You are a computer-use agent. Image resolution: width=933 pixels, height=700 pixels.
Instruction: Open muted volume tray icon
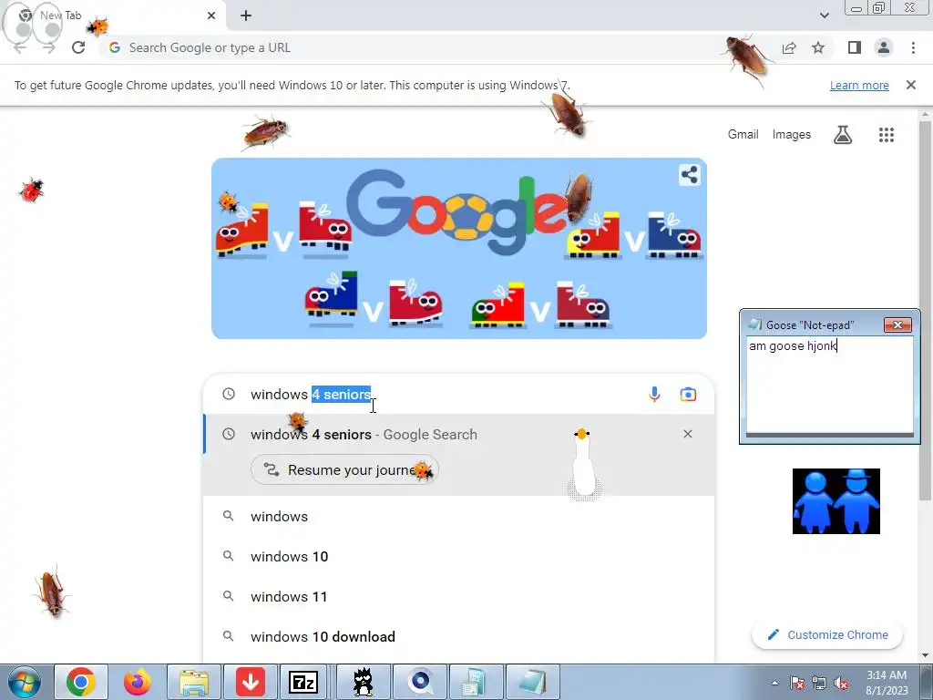click(841, 683)
